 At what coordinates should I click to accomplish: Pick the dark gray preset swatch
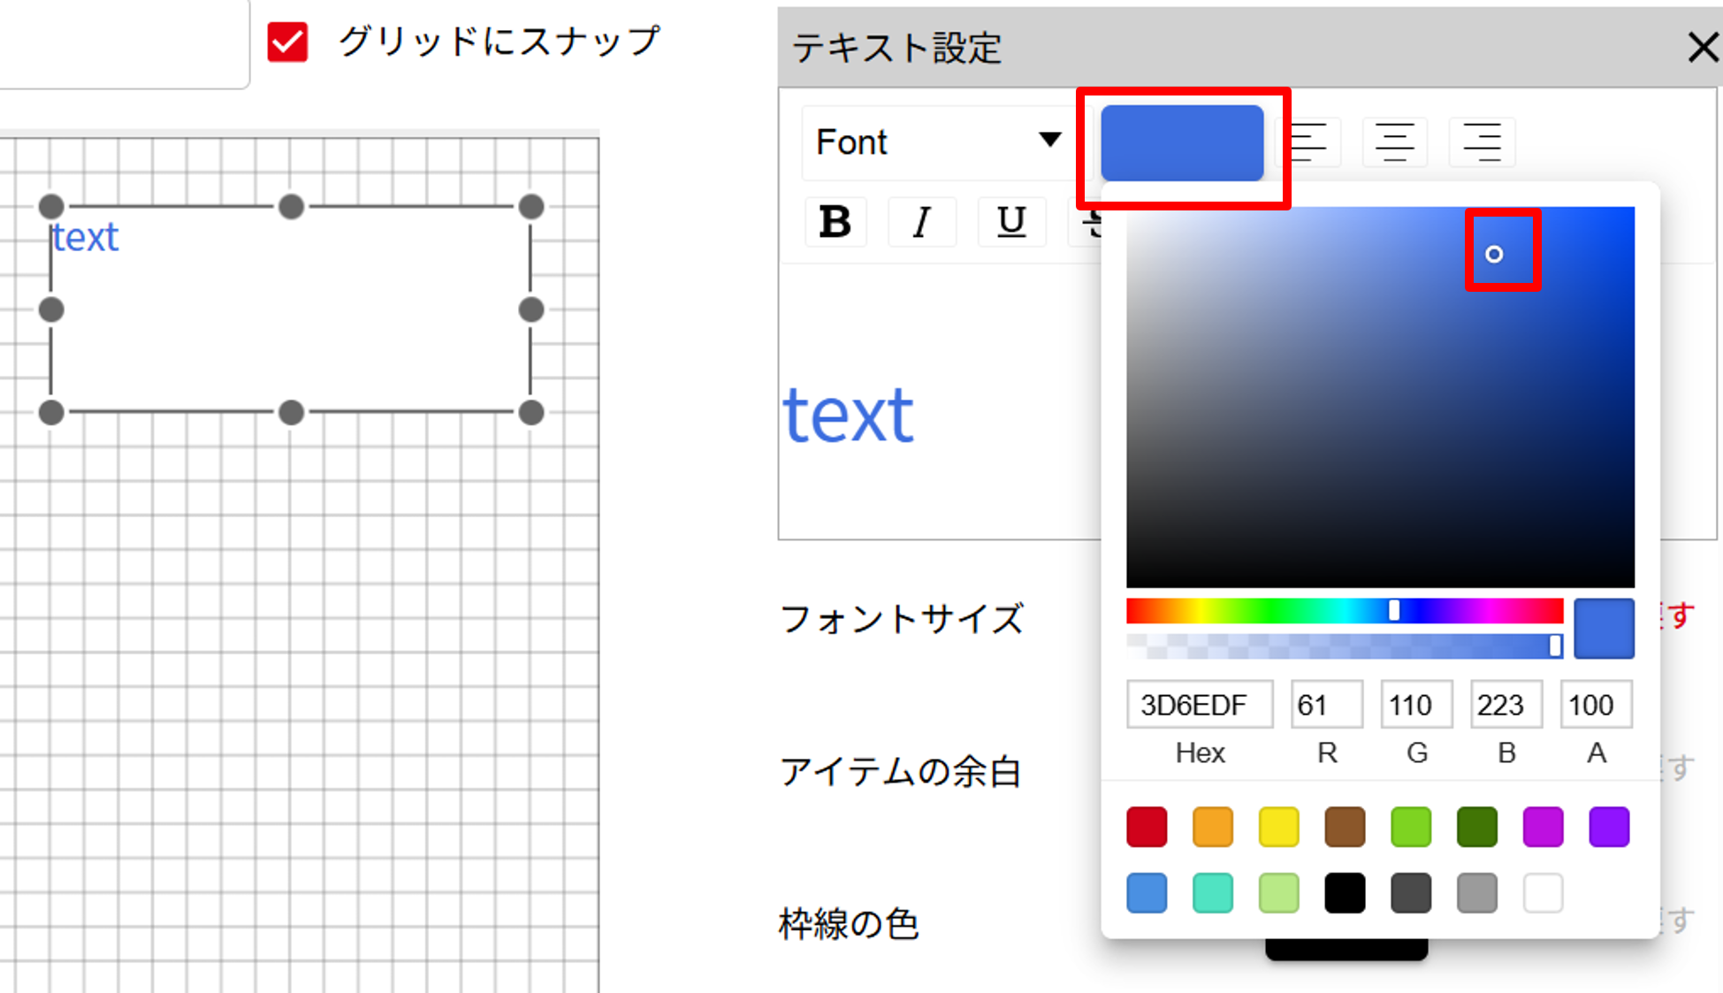[x=1411, y=893]
